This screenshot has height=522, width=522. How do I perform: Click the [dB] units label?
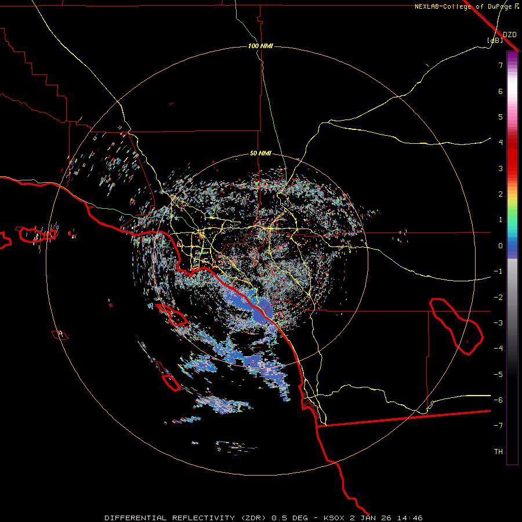tap(495, 40)
